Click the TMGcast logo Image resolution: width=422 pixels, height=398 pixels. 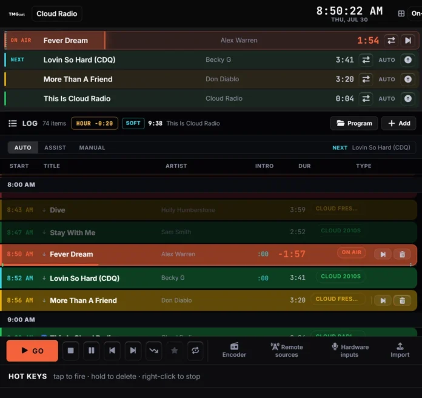coord(17,14)
